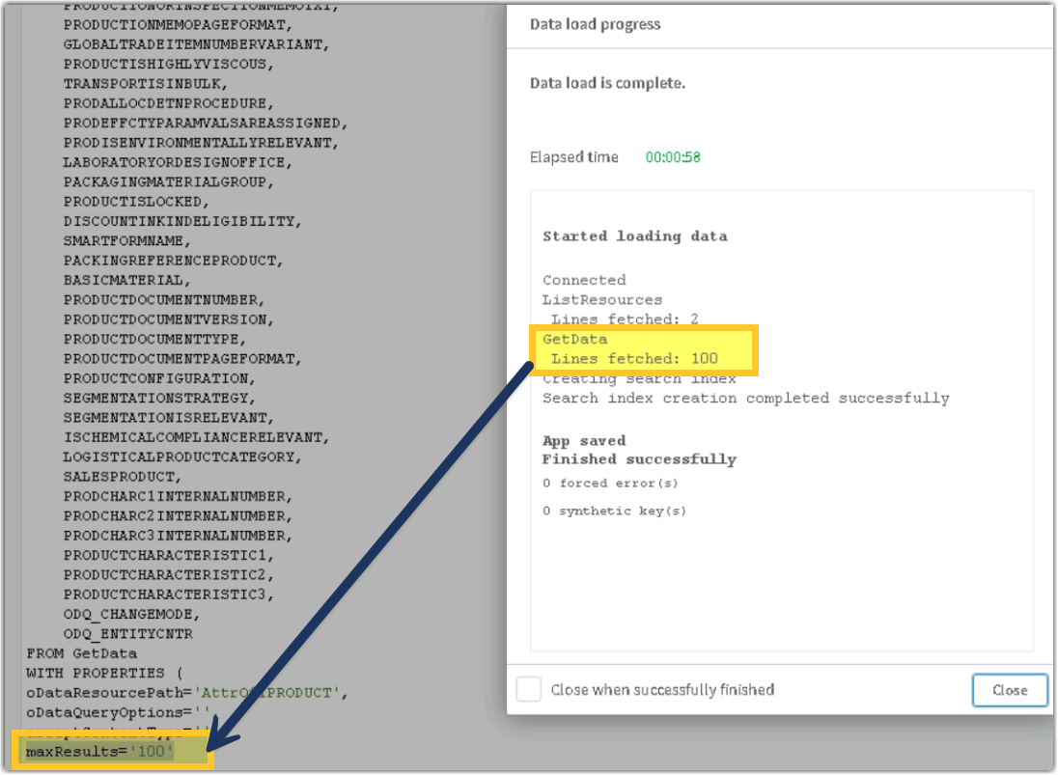This screenshot has width=1058, height=775.
Task: Enable 'Close when successfully finished' checkbox
Action: coord(529,689)
